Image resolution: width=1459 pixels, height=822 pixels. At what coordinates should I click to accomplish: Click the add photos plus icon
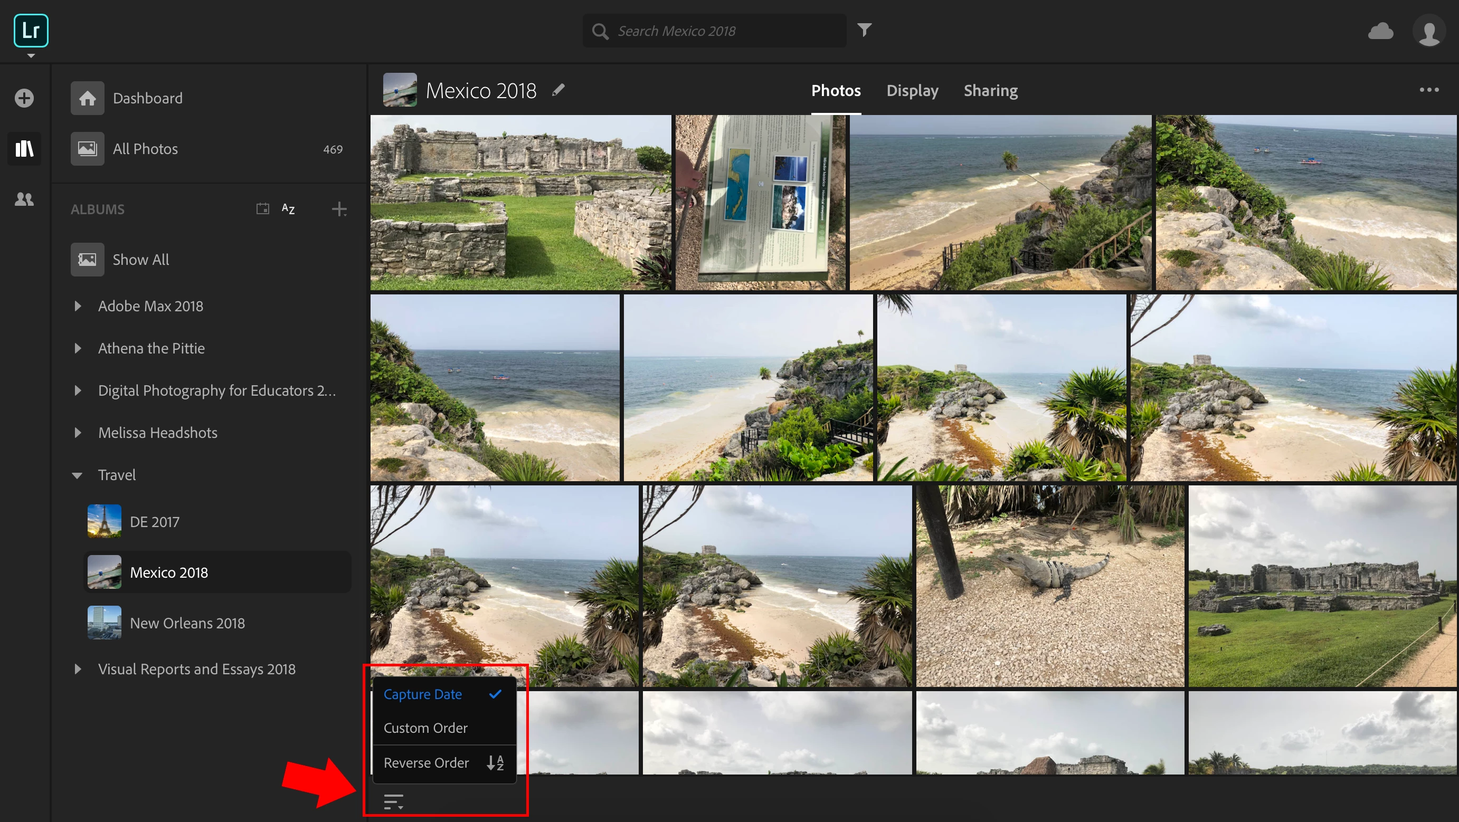24,98
